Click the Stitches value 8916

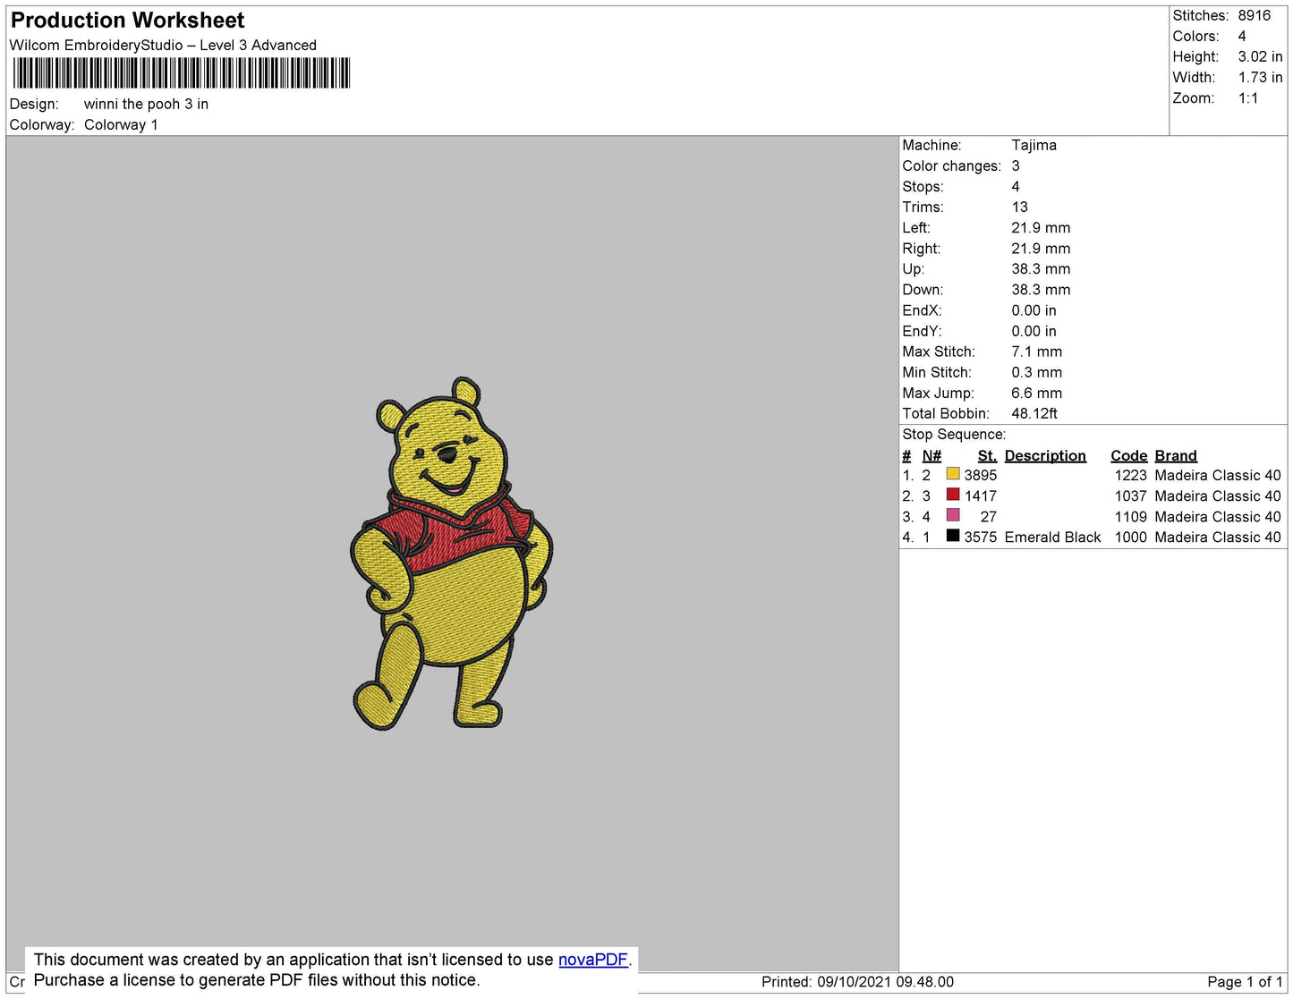[1254, 16]
